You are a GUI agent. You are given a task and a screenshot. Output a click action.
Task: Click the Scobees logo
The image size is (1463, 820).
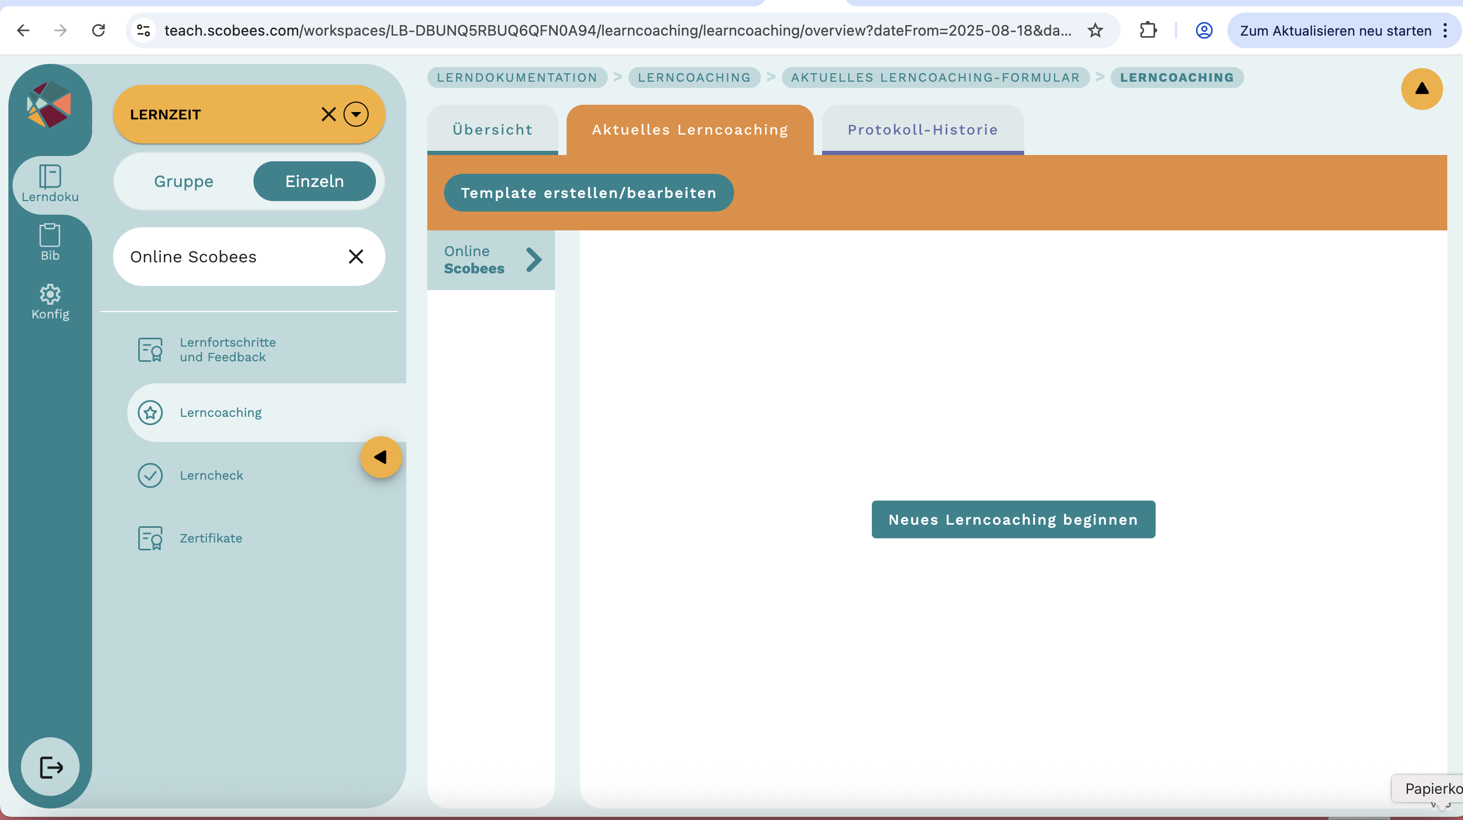(49, 105)
